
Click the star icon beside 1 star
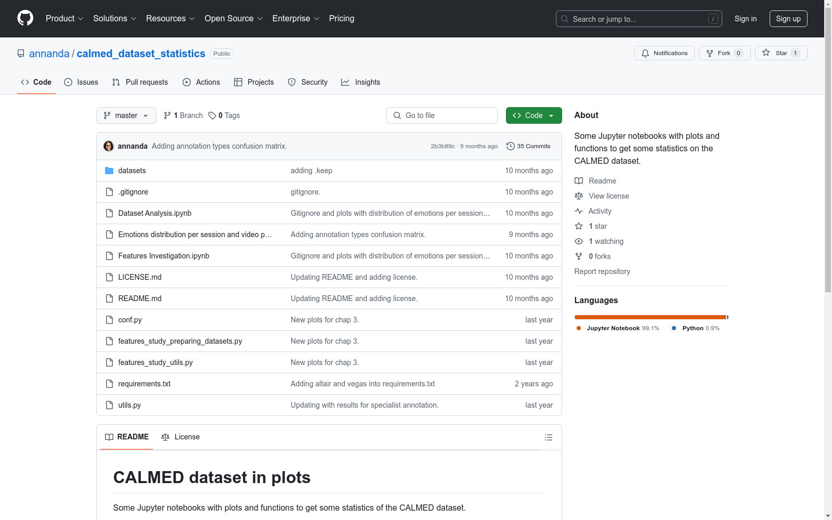coord(579,226)
